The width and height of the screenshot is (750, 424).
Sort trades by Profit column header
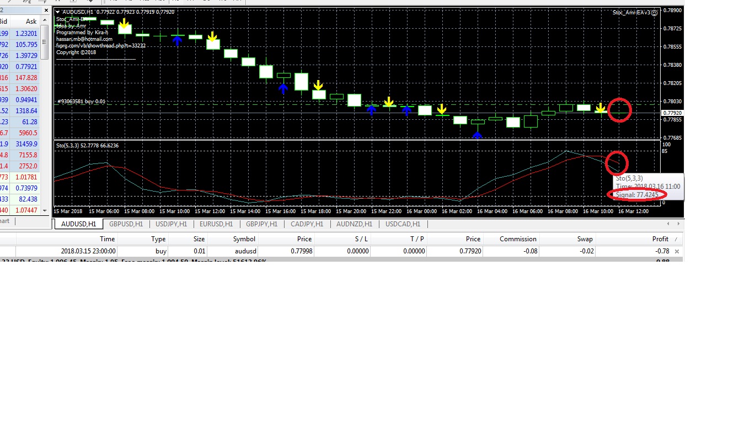660,239
